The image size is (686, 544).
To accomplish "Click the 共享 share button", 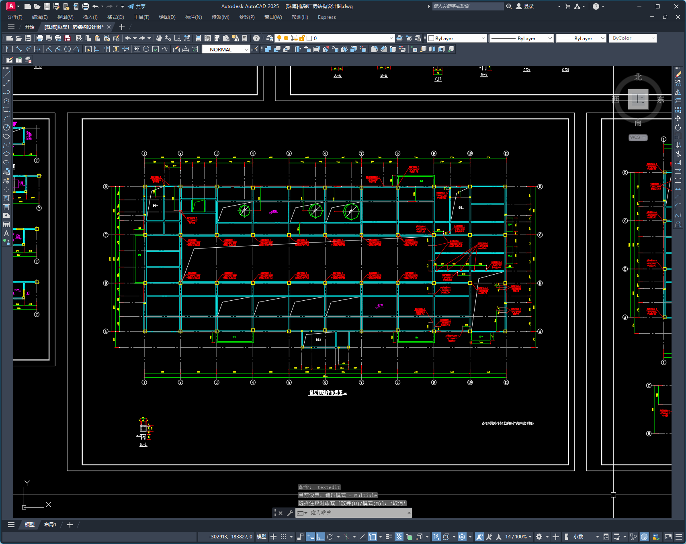I will pyautogui.click(x=137, y=6).
